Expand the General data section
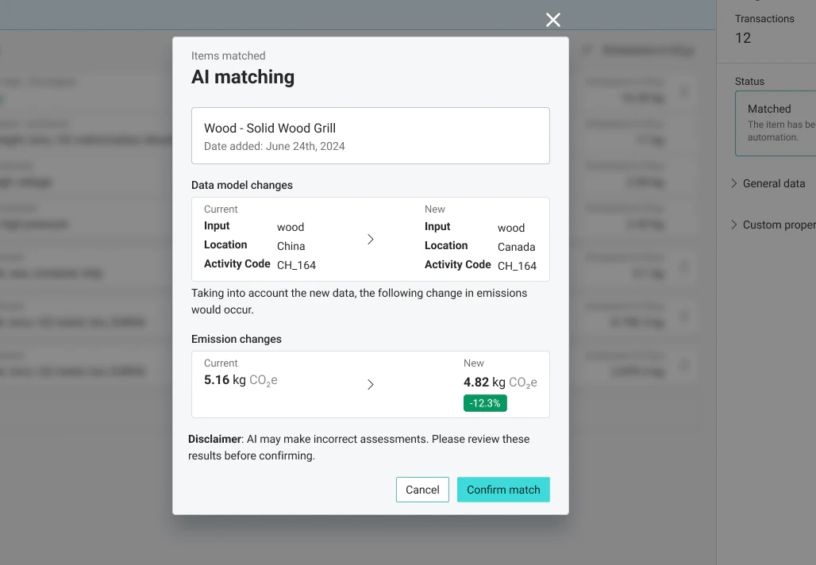 point(769,183)
